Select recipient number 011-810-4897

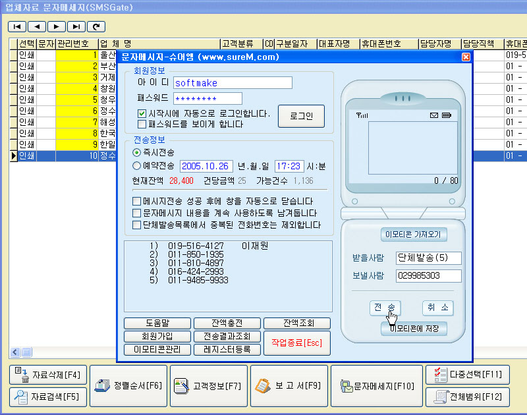pyautogui.click(x=187, y=263)
